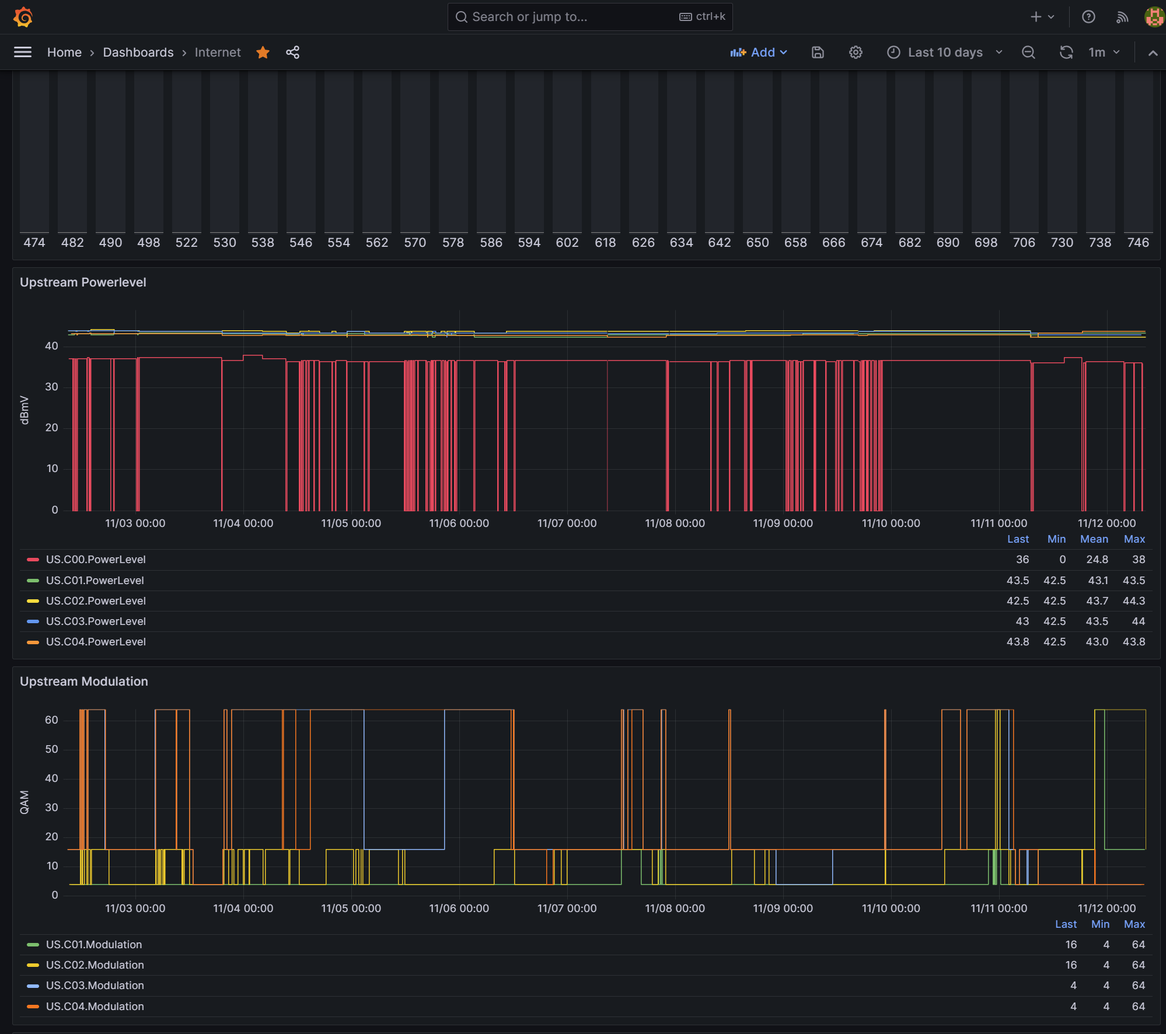Sort Modulation legend by Last column

1066,924
